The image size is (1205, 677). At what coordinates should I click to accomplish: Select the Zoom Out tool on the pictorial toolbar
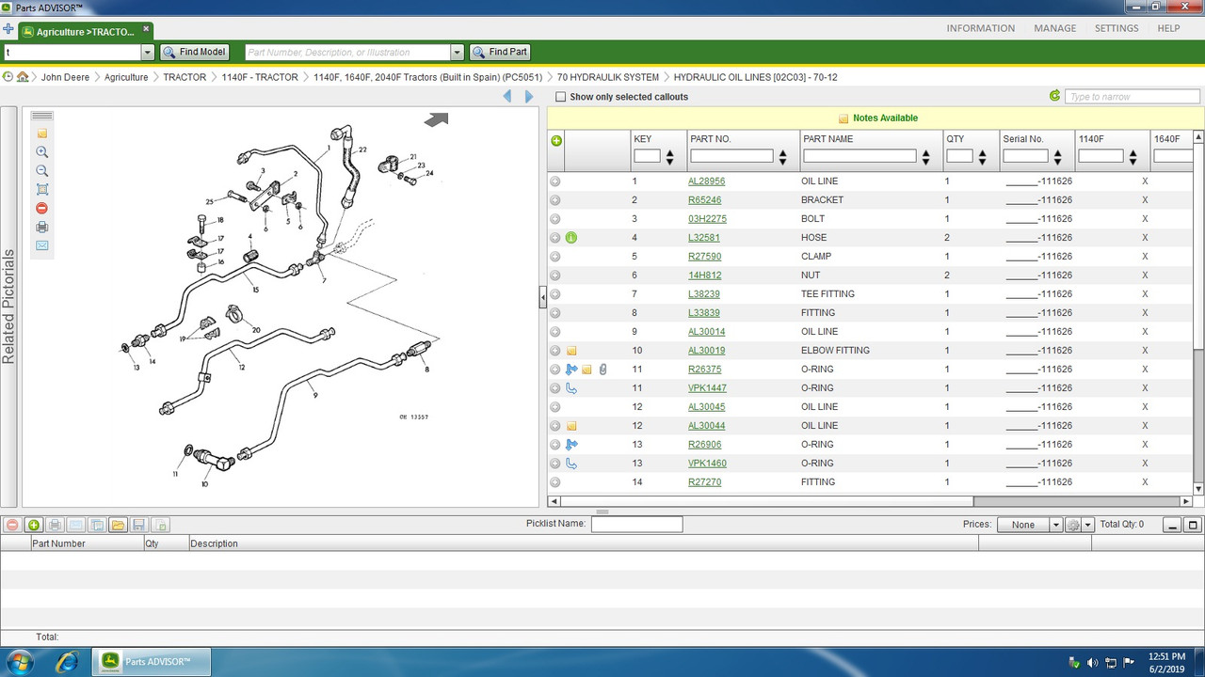(41, 170)
